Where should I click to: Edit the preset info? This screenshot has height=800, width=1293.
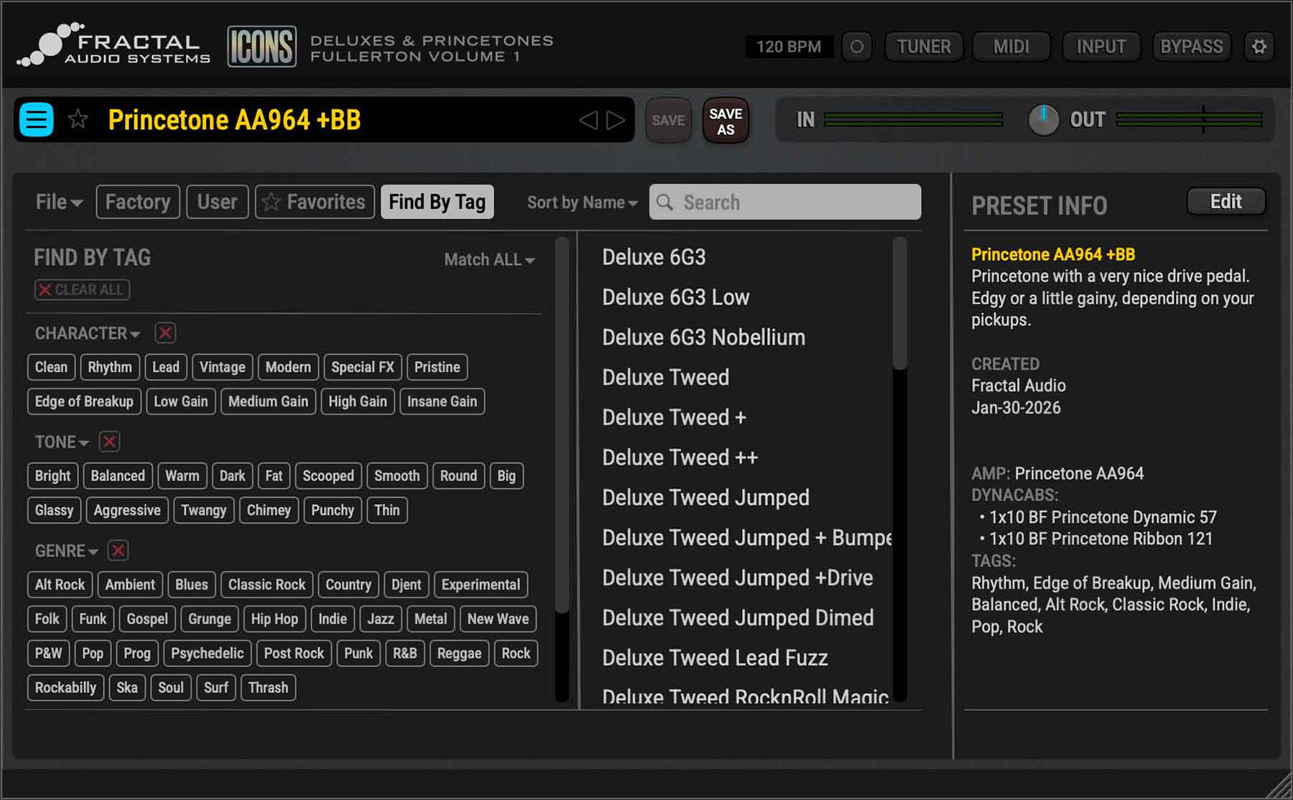[x=1225, y=202]
